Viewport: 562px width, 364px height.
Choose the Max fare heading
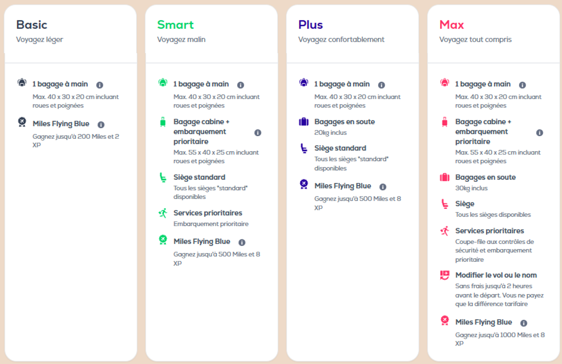click(452, 25)
